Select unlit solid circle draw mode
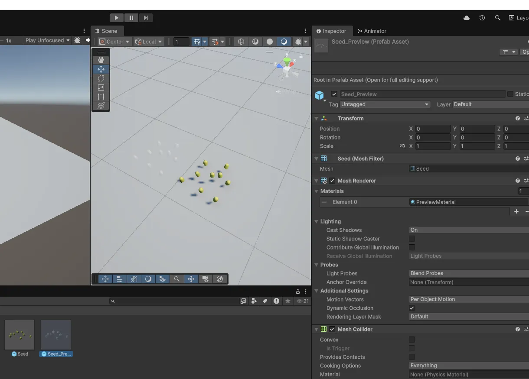The height and width of the screenshot is (379, 529). coord(270,42)
